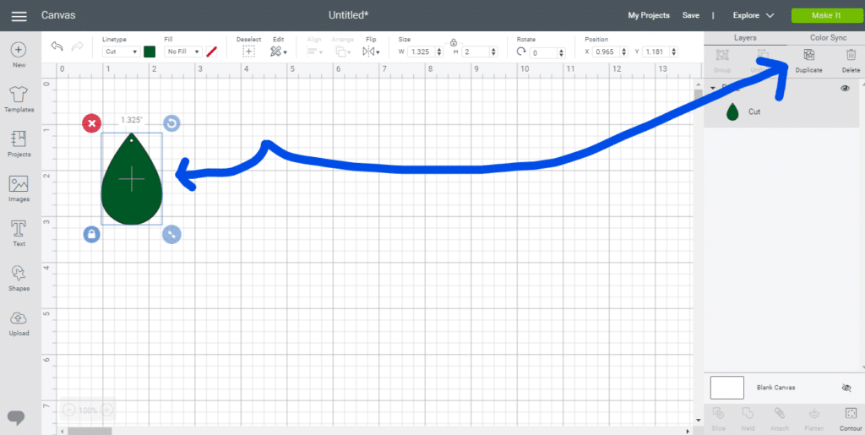Open the hamburger main menu
This screenshot has width=865, height=435.
pos(19,16)
